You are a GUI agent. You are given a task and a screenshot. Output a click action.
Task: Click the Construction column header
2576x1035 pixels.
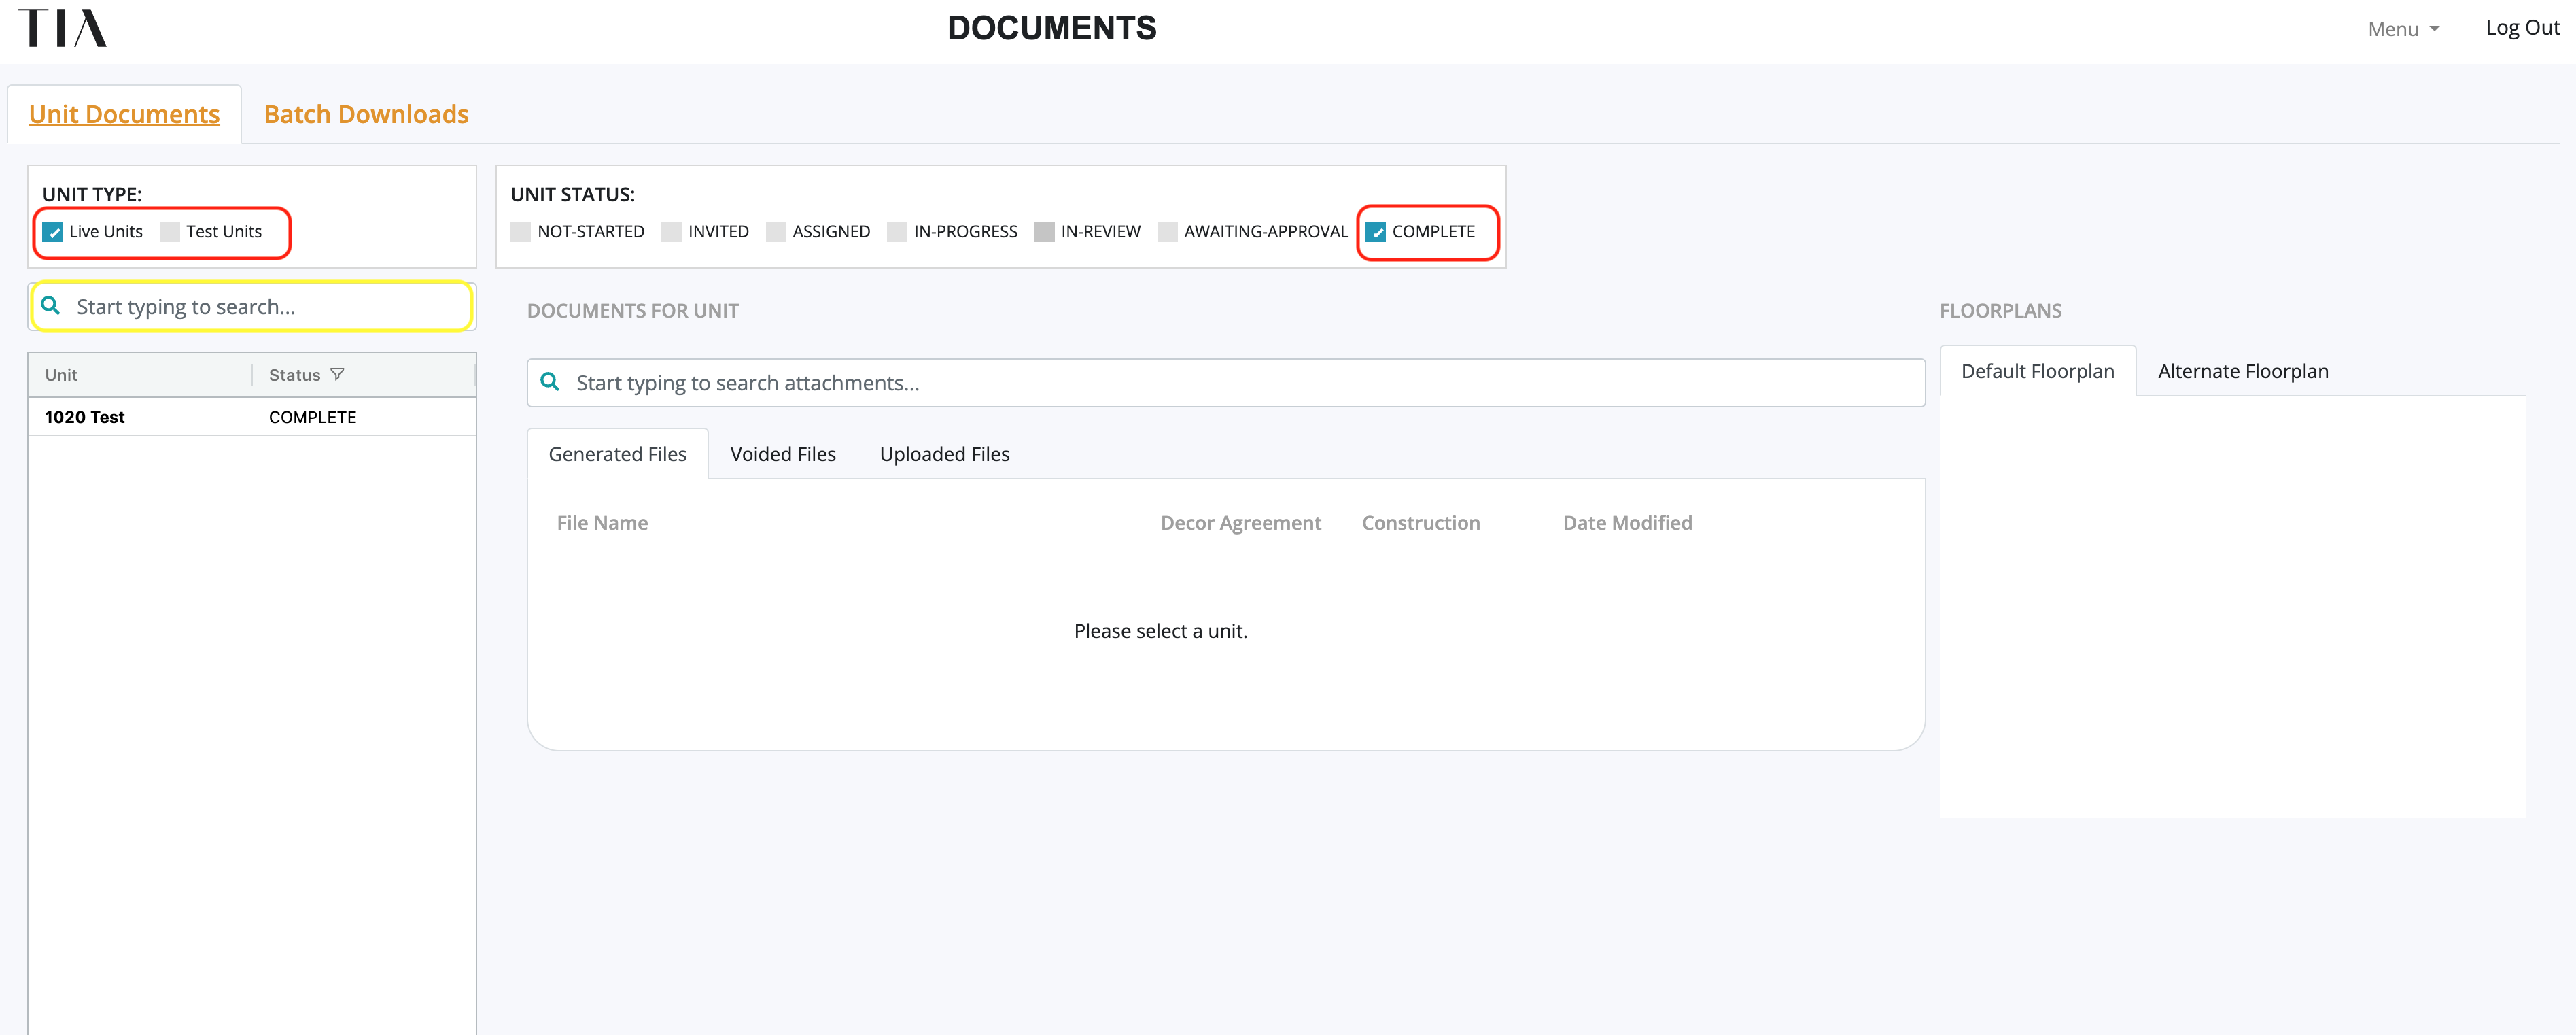(1420, 522)
